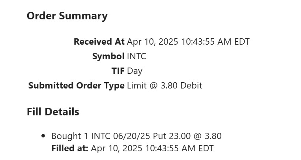Click EDT in the Received At row
Image resolution: width=301 pixels, height=160 pixels.
click(242, 41)
